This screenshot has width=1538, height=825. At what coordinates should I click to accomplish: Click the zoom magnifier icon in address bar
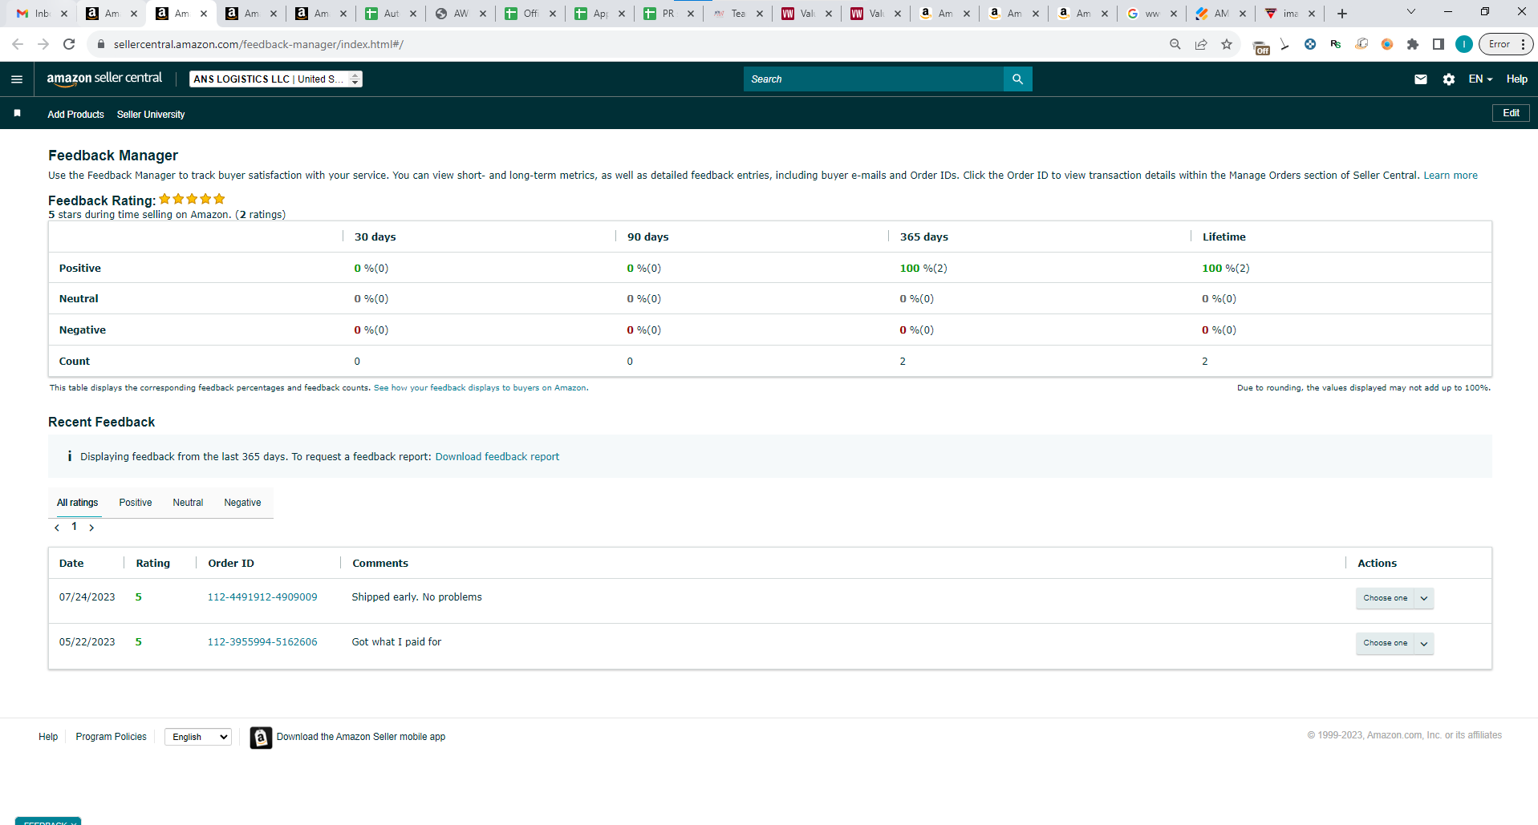click(1175, 44)
